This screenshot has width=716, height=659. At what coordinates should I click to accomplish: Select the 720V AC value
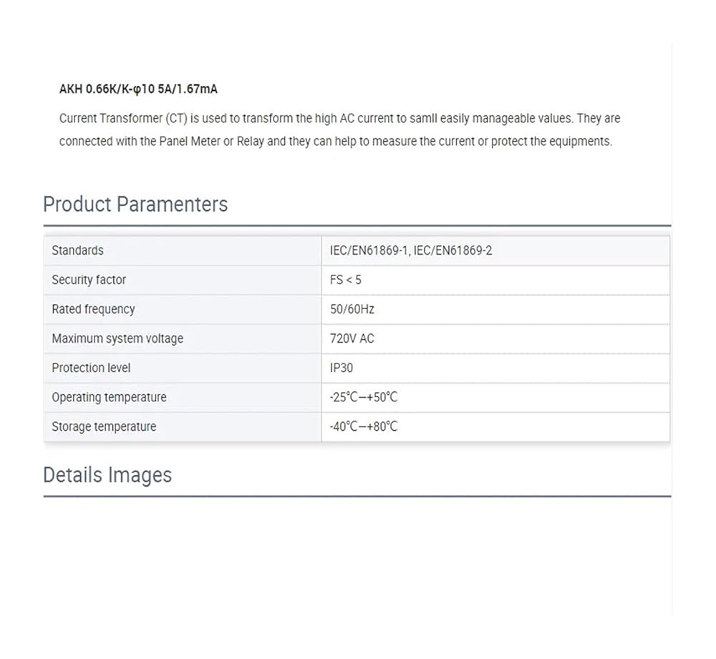tap(352, 338)
